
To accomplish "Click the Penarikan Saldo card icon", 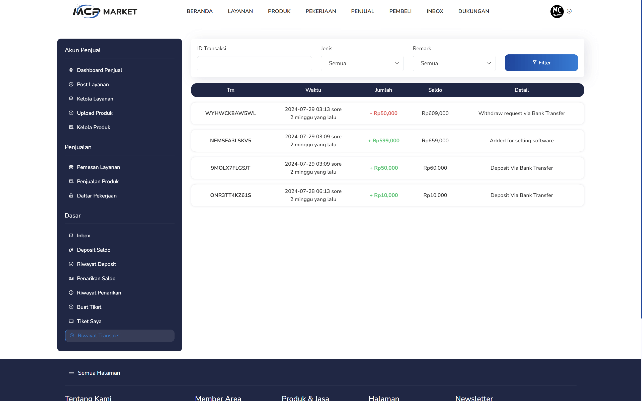I will pos(71,278).
